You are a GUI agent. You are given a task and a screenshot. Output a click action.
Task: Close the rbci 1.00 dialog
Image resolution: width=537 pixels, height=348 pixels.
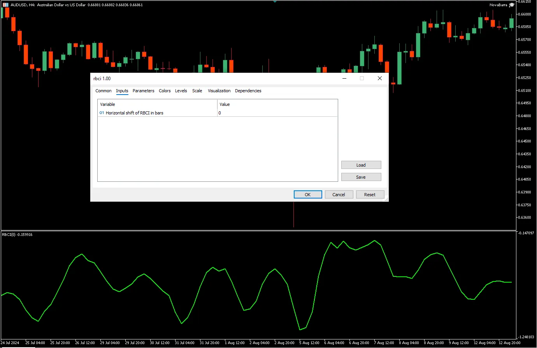[380, 78]
